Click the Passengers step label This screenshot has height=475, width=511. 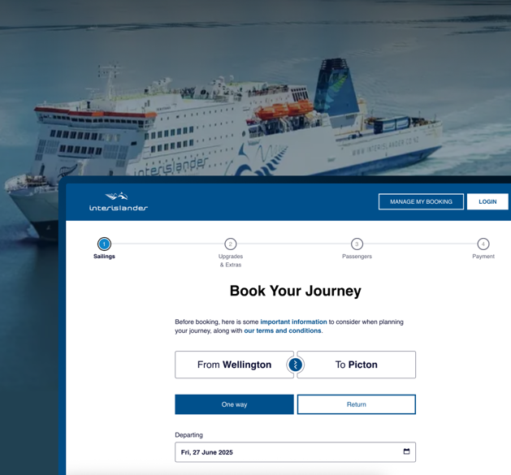point(357,257)
